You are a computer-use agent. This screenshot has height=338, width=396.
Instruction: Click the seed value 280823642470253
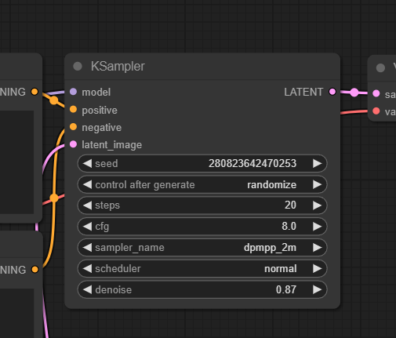point(252,163)
